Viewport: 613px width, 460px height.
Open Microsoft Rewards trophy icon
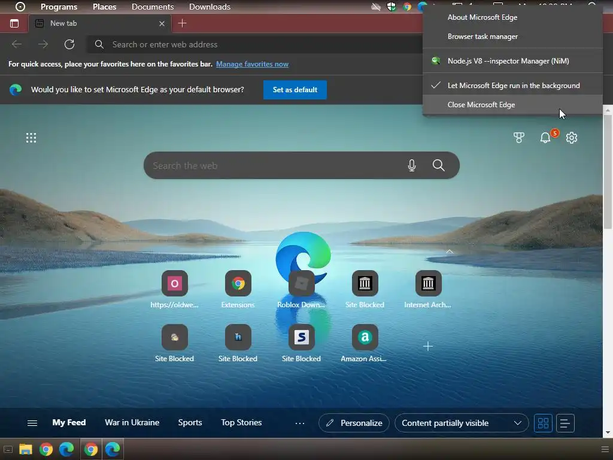click(x=519, y=138)
